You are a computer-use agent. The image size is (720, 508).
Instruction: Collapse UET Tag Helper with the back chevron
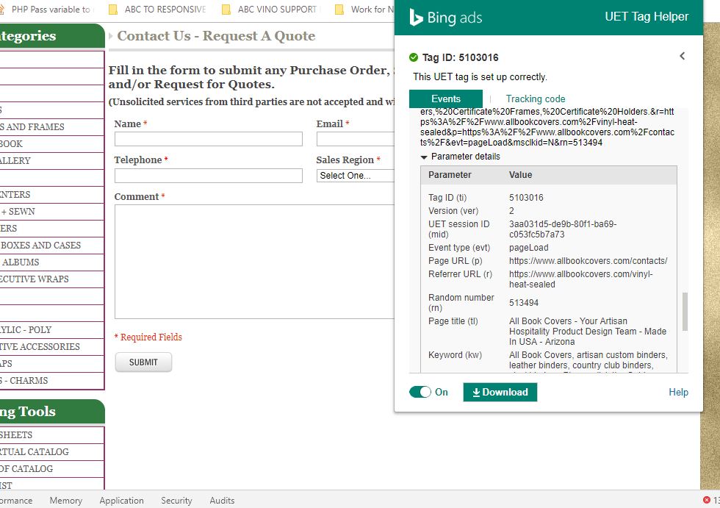(683, 56)
